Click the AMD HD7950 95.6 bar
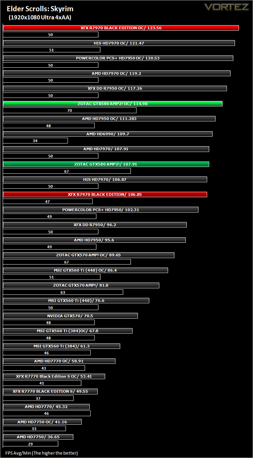Screen dimensions: 253x458 click(x=94, y=240)
